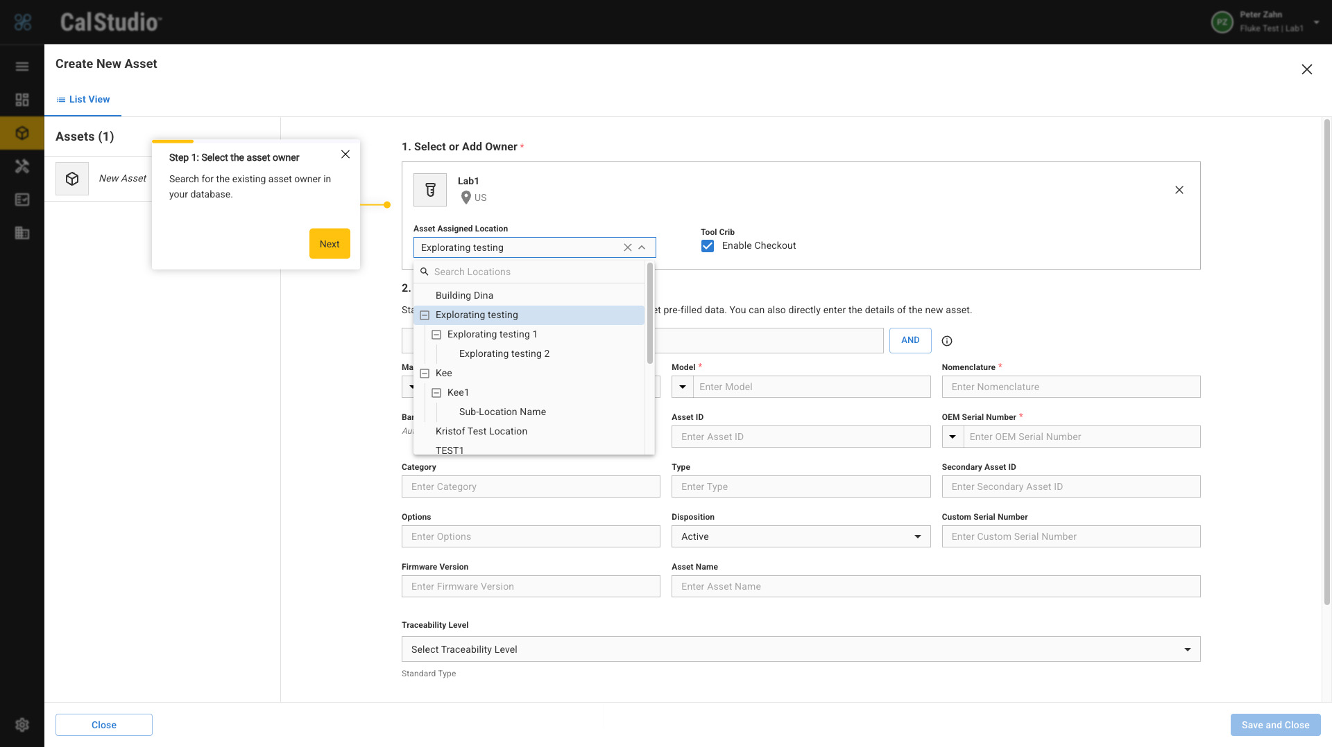The image size is (1332, 747).
Task: Click the Enter Asset Name field
Action: pos(935,586)
